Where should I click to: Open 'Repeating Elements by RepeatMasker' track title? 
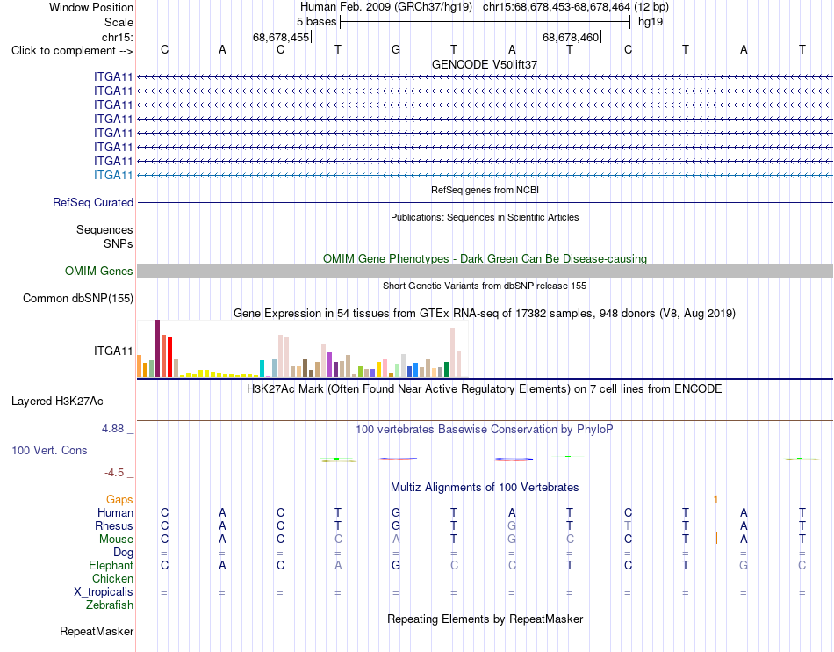pos(485,619)
